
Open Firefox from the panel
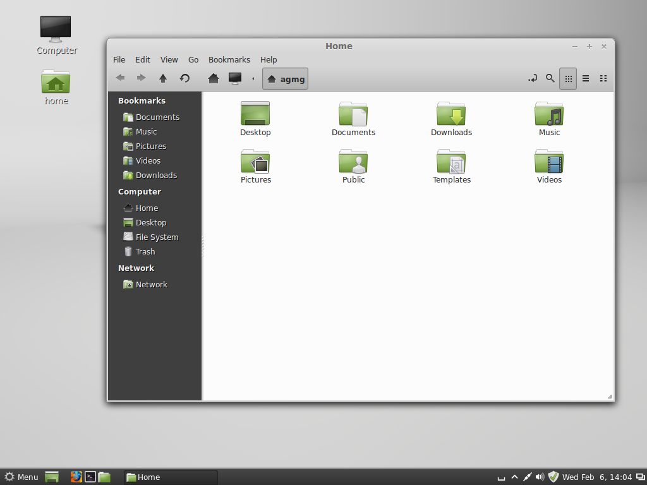pos(76,477)
